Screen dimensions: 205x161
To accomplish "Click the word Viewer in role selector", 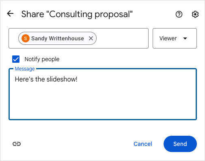I will tap(168, 38).
